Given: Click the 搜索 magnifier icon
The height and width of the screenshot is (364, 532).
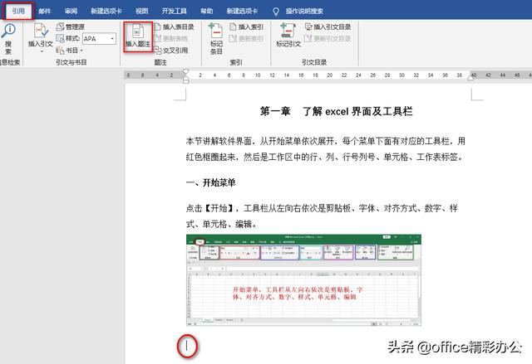Looking at the screenshot, I should tap(8, 39).
